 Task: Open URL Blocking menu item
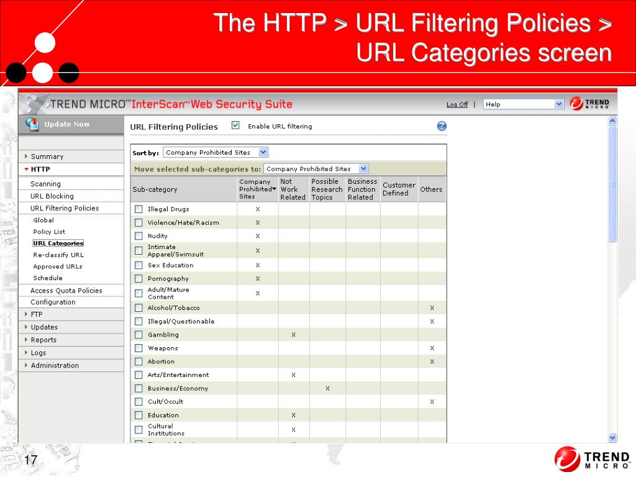52,196
